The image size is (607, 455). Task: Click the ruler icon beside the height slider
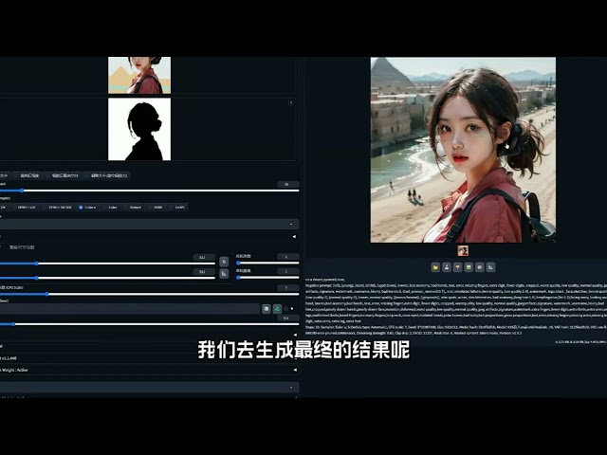[x=224, y=274]
